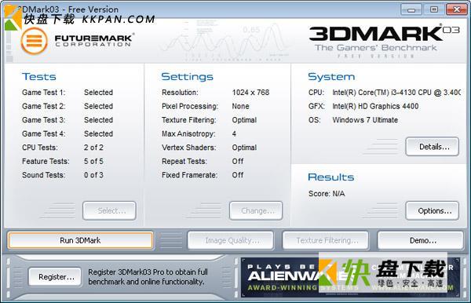Click the Intel Core i3-4130 CPU text
This screenshot has width=471, height=303.
tap(396, 93)
